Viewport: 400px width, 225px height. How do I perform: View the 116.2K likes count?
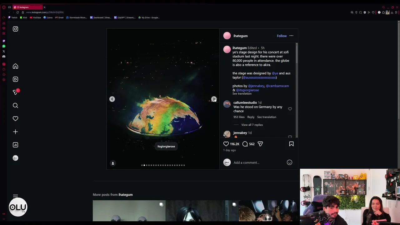pyautogui.click(x=235, y=144)
